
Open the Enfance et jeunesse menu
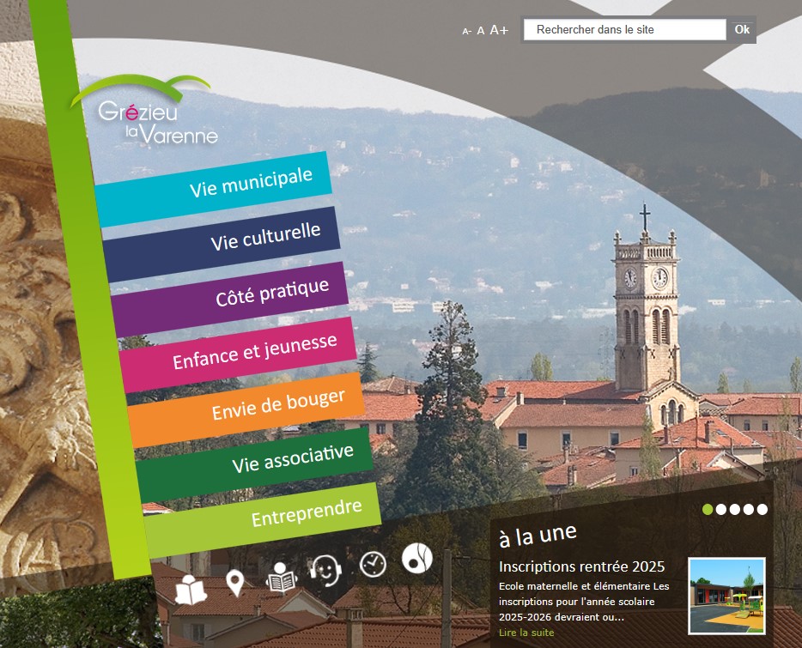click(x=238, y=354)
